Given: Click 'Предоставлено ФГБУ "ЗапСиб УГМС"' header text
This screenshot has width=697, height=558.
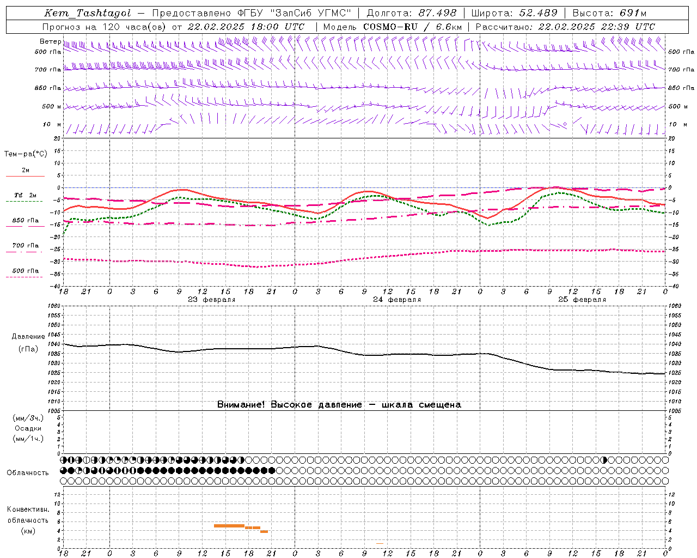Looking at the screenshot, I should (x=252, y=13).
